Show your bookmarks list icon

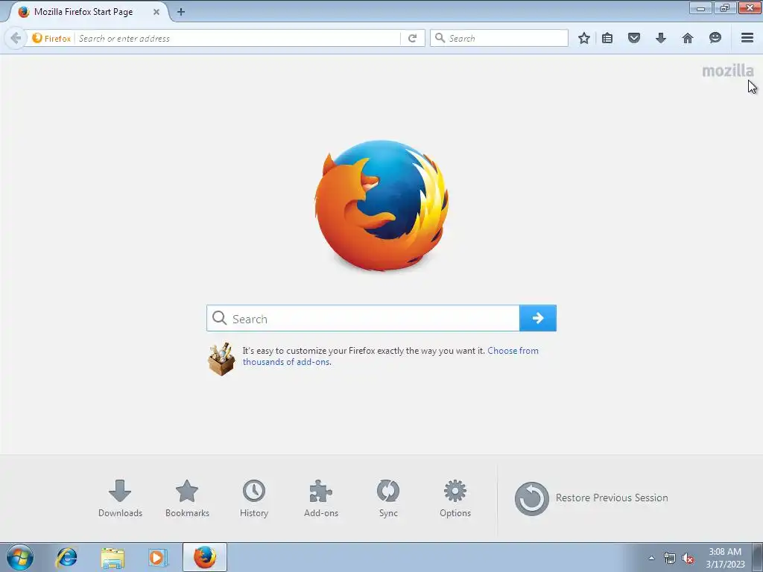click(607, 38)
